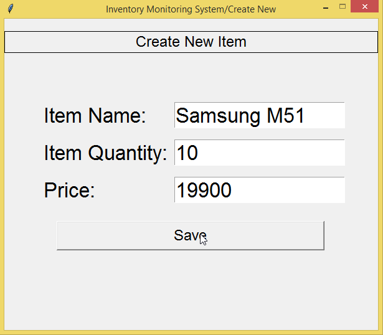Click the window title text
The image size is (383, 335).
tap(191, 9)
